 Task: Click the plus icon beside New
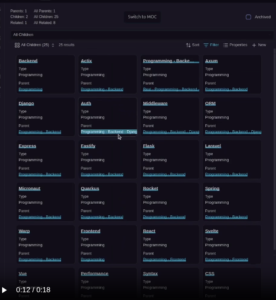coord(254,45)
